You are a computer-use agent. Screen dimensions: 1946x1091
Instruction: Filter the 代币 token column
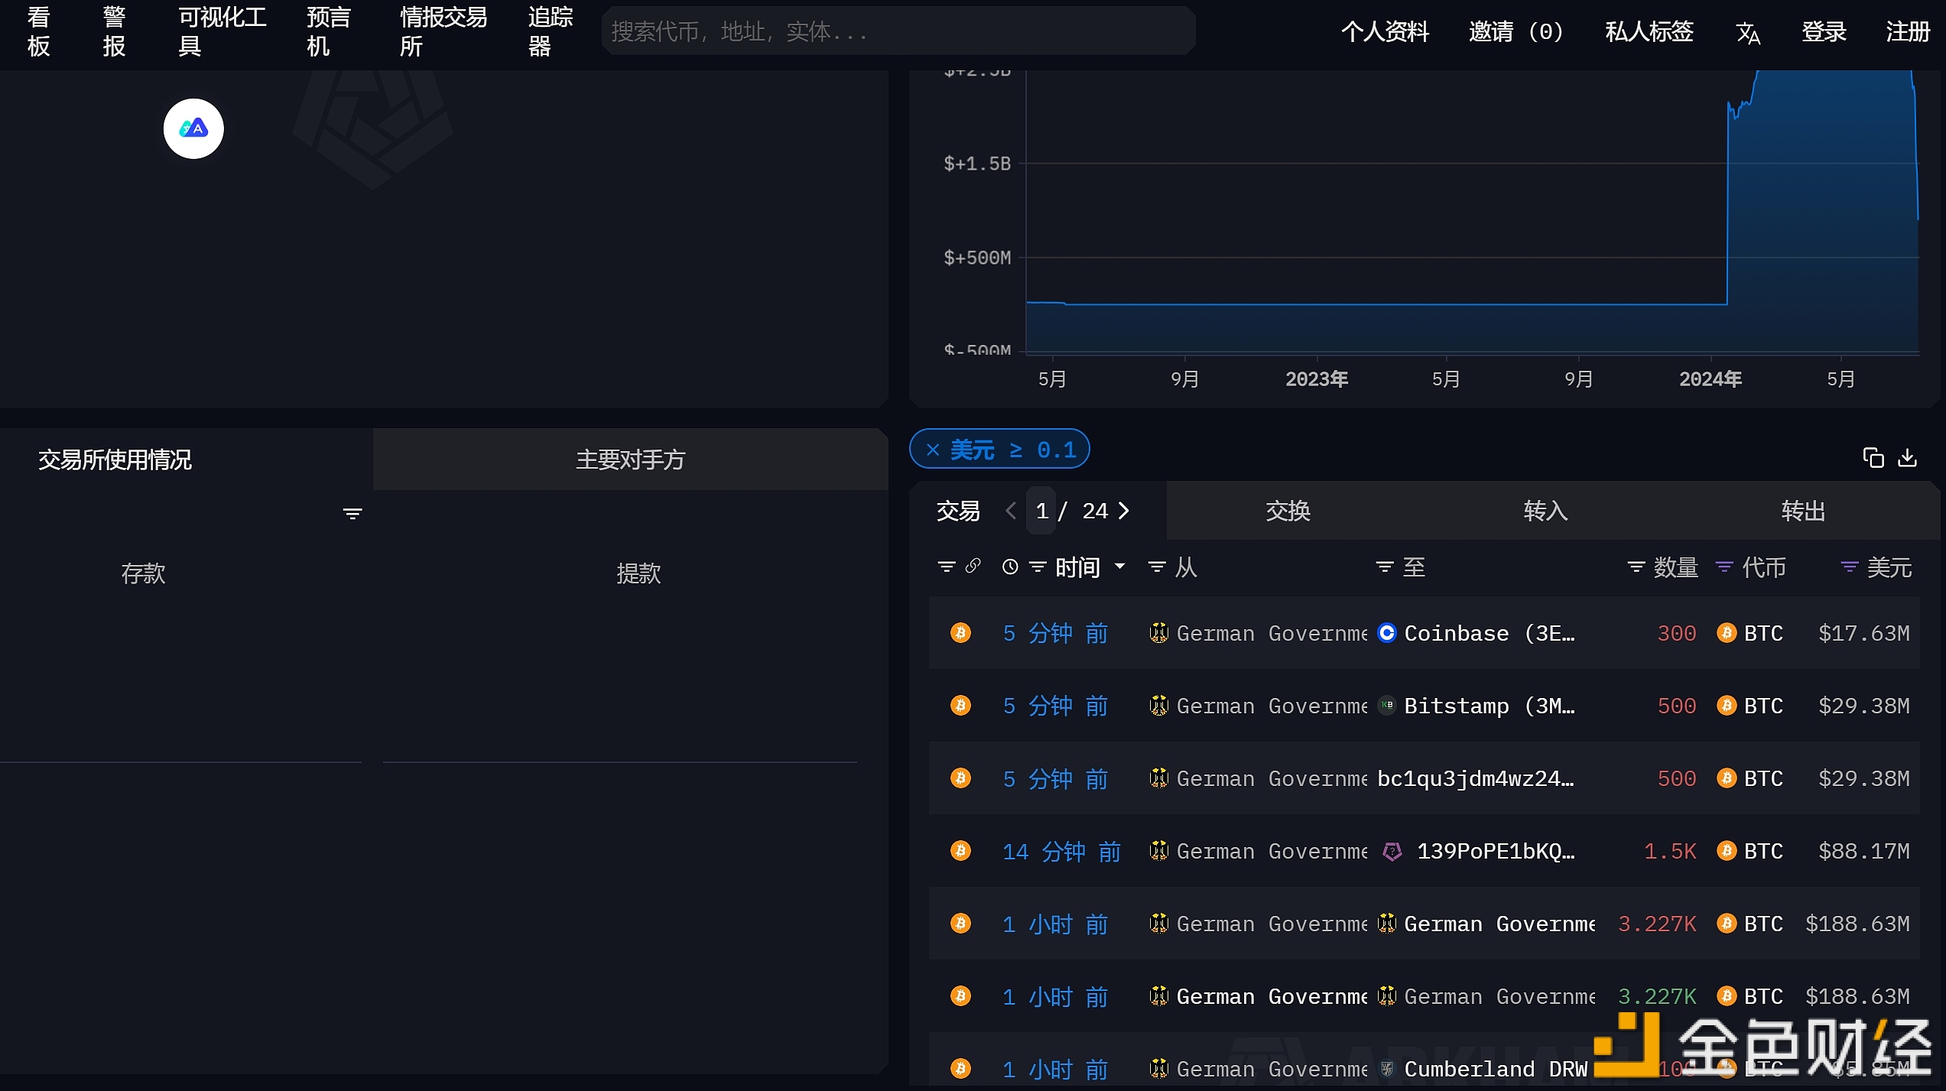point(1724,567)
